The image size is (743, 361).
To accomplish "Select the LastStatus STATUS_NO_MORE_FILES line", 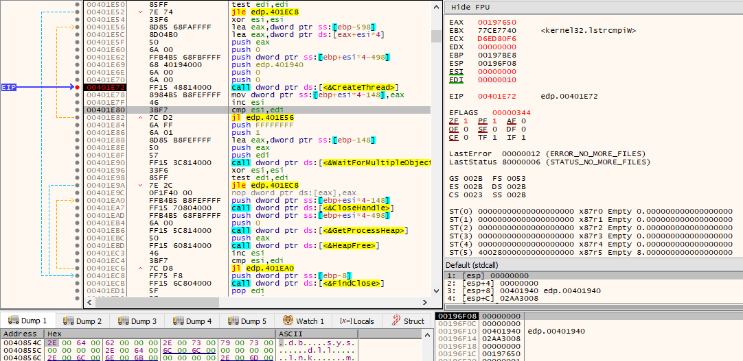I will (549, 162).
